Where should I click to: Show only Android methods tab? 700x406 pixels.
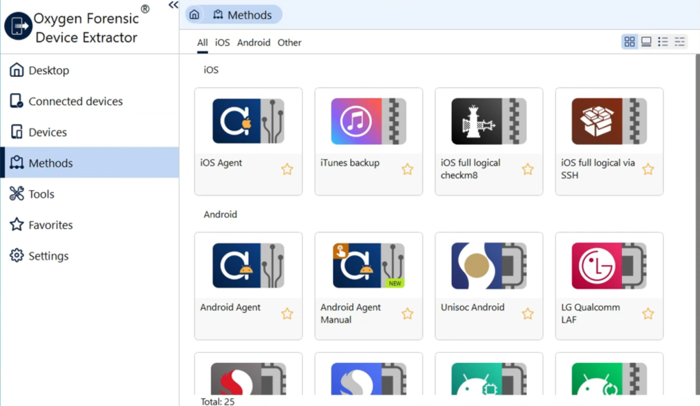pyautogui.click(x=254, y=42)
